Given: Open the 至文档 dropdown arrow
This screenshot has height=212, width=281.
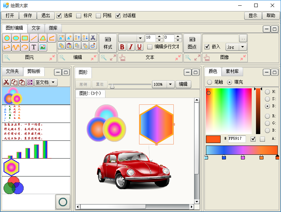Looking at the screenshot, I should pos(53,82).
